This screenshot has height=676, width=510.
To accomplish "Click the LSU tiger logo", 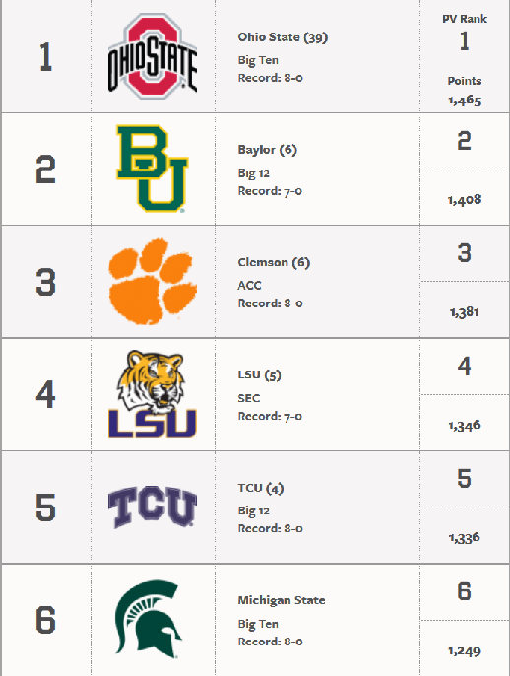I will point(153,393).
